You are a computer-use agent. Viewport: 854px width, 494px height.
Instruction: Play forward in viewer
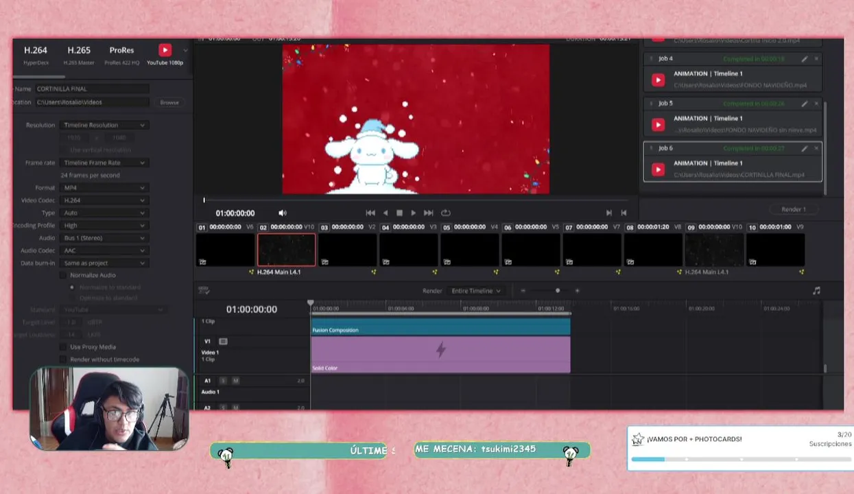(413, 213)
